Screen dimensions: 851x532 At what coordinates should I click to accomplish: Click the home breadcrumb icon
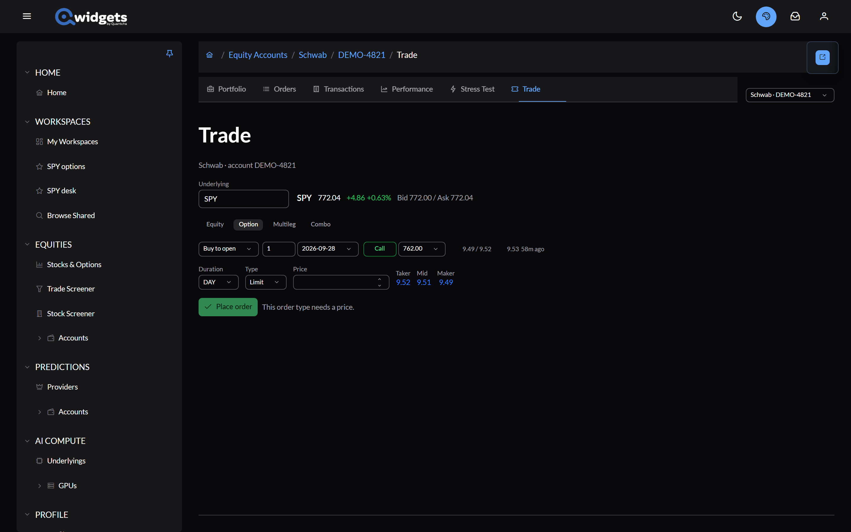pos(209,55)
